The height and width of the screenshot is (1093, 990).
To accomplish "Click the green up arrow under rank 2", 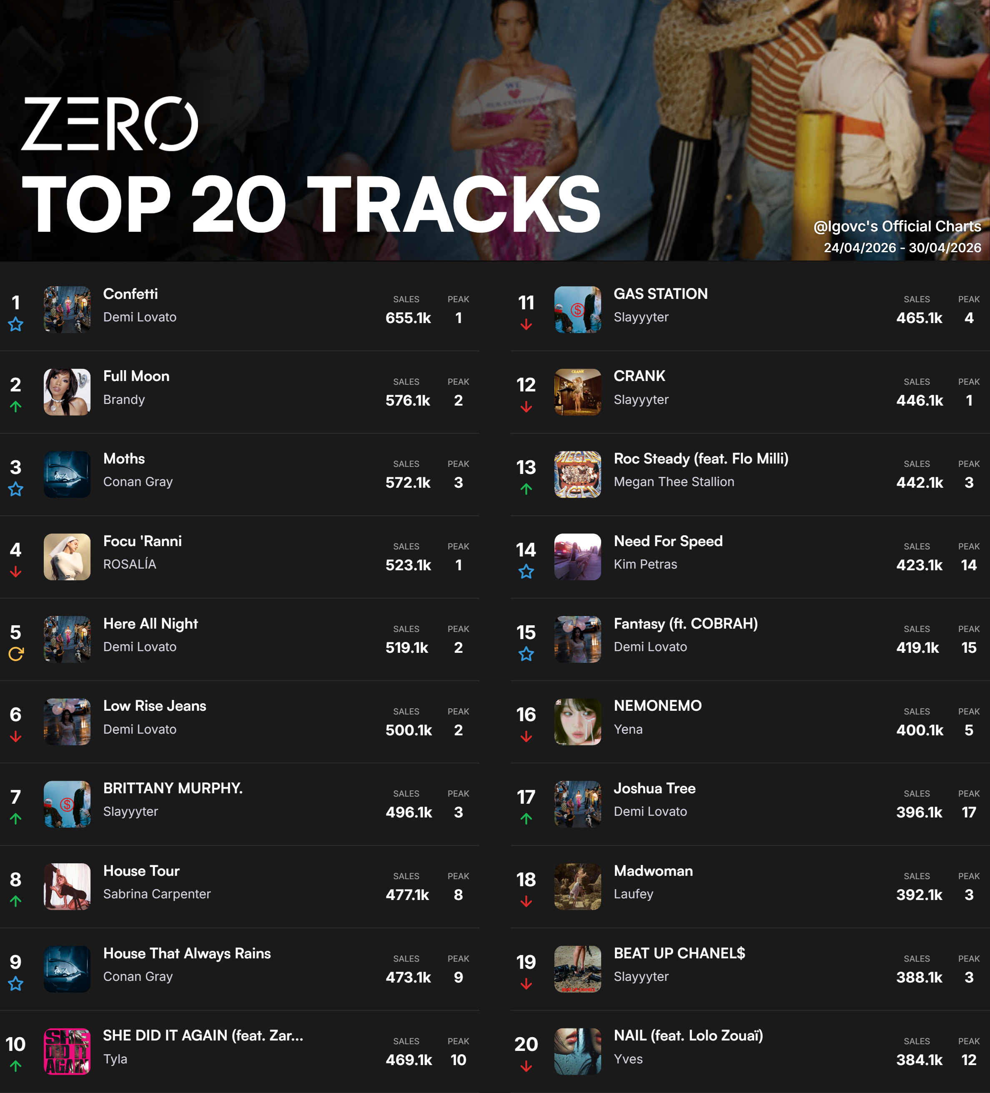I will pyautogui.click(x=16, y=406).
